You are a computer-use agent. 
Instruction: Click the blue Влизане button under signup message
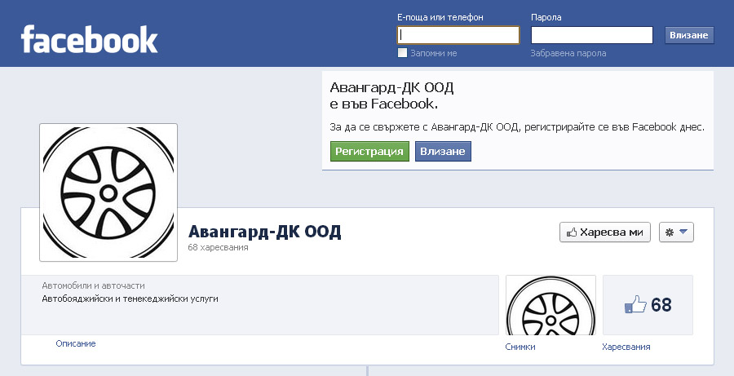click(x=443, y=151)
